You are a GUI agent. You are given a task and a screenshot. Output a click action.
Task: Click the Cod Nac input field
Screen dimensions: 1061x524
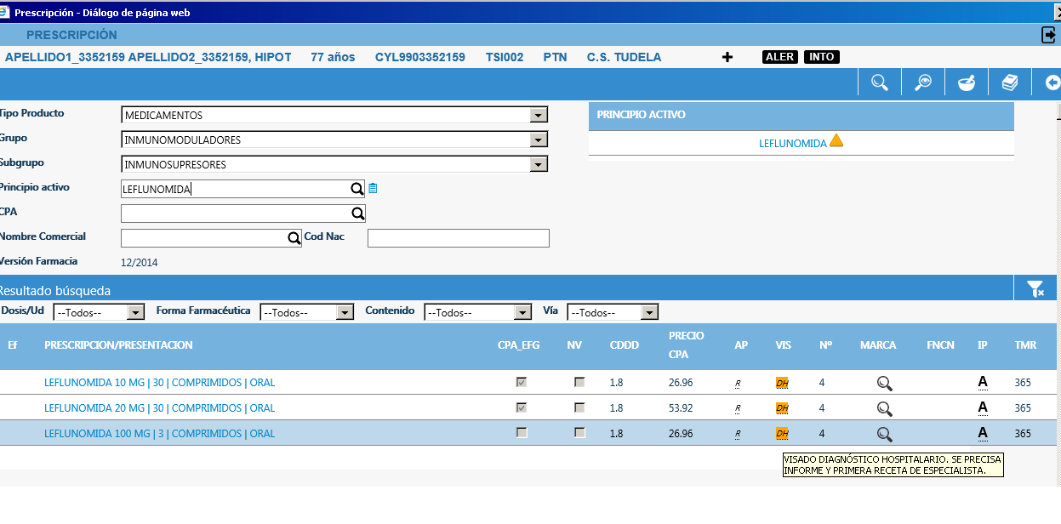(458, 238)
